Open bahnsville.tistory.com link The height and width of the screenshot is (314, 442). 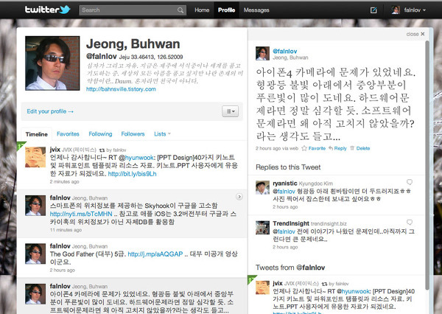tap(121, 89)
